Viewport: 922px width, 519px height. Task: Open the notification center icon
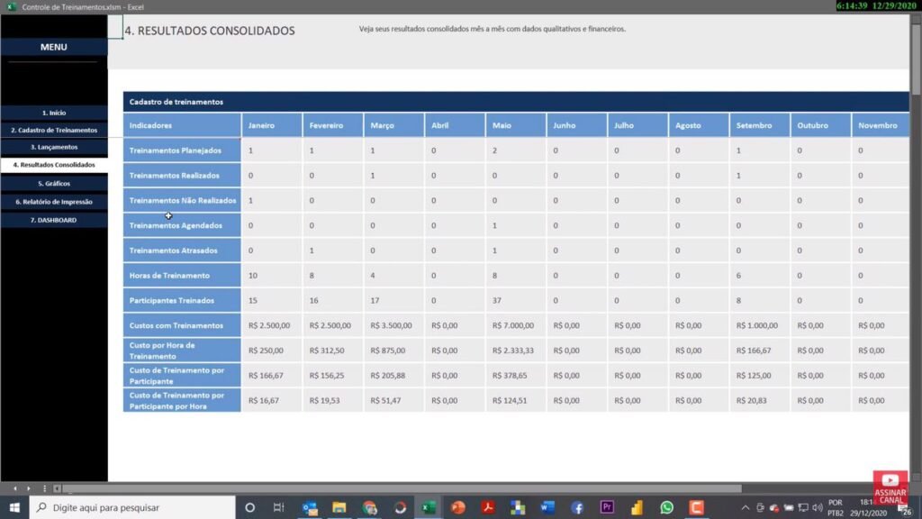904,510
